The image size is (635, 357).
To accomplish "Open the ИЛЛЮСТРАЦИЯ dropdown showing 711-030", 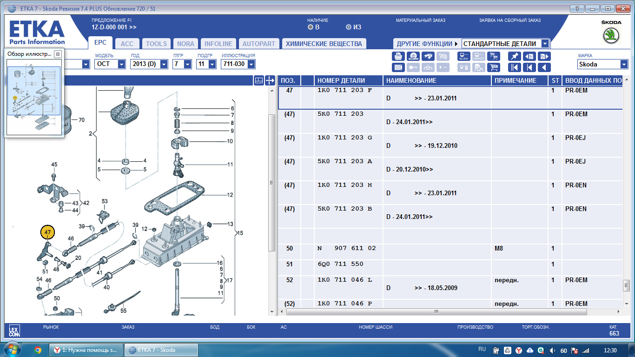I will tap(238, 64).
